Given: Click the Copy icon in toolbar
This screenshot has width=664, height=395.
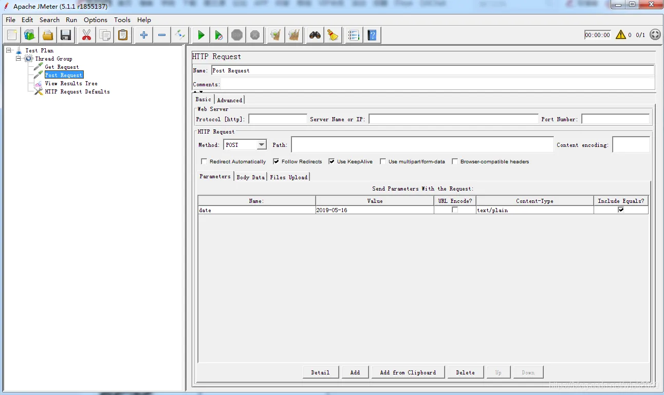Looking at the screenshot, I should pyautogui.click(x=105, y=35).
